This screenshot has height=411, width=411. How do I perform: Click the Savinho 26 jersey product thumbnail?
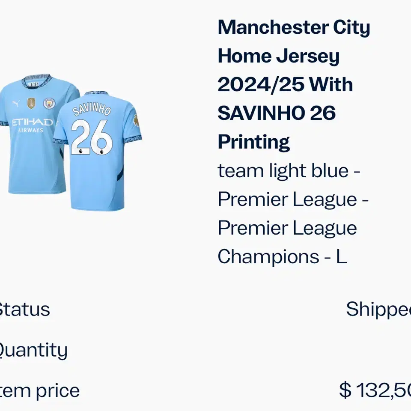coord(71,142)
